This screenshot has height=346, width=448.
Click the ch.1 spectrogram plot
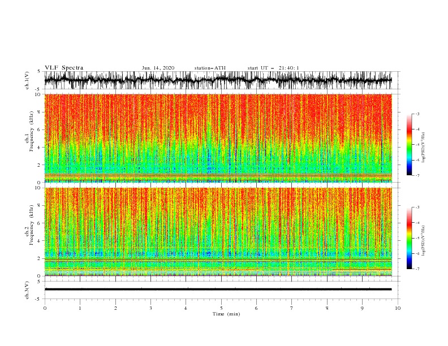(x=218, y=138)
